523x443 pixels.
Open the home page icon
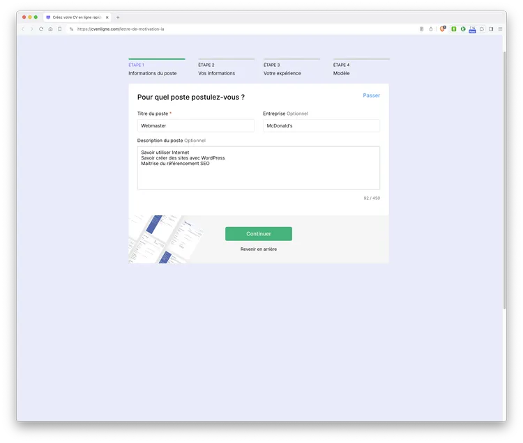click(x=50, y=29)
